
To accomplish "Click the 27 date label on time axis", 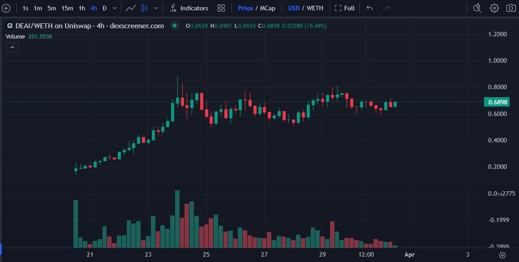I will click(264, 255).
